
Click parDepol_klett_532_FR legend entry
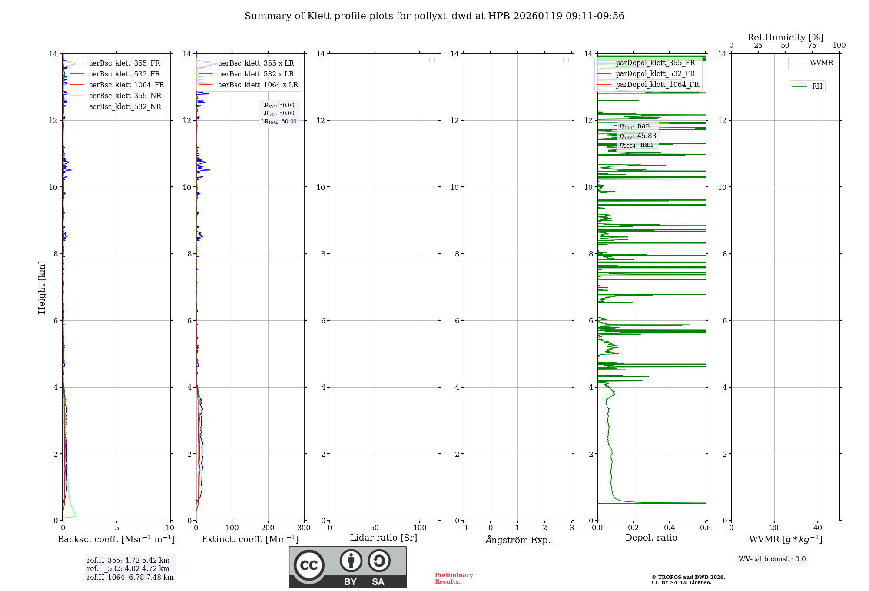pos(655,74)
